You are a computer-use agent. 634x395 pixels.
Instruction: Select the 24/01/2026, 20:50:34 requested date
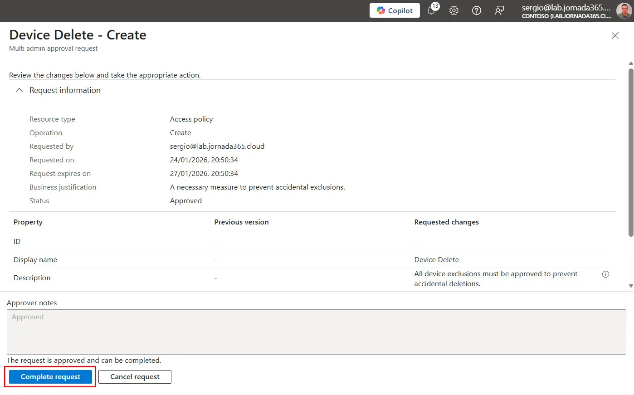click(204, 160)
